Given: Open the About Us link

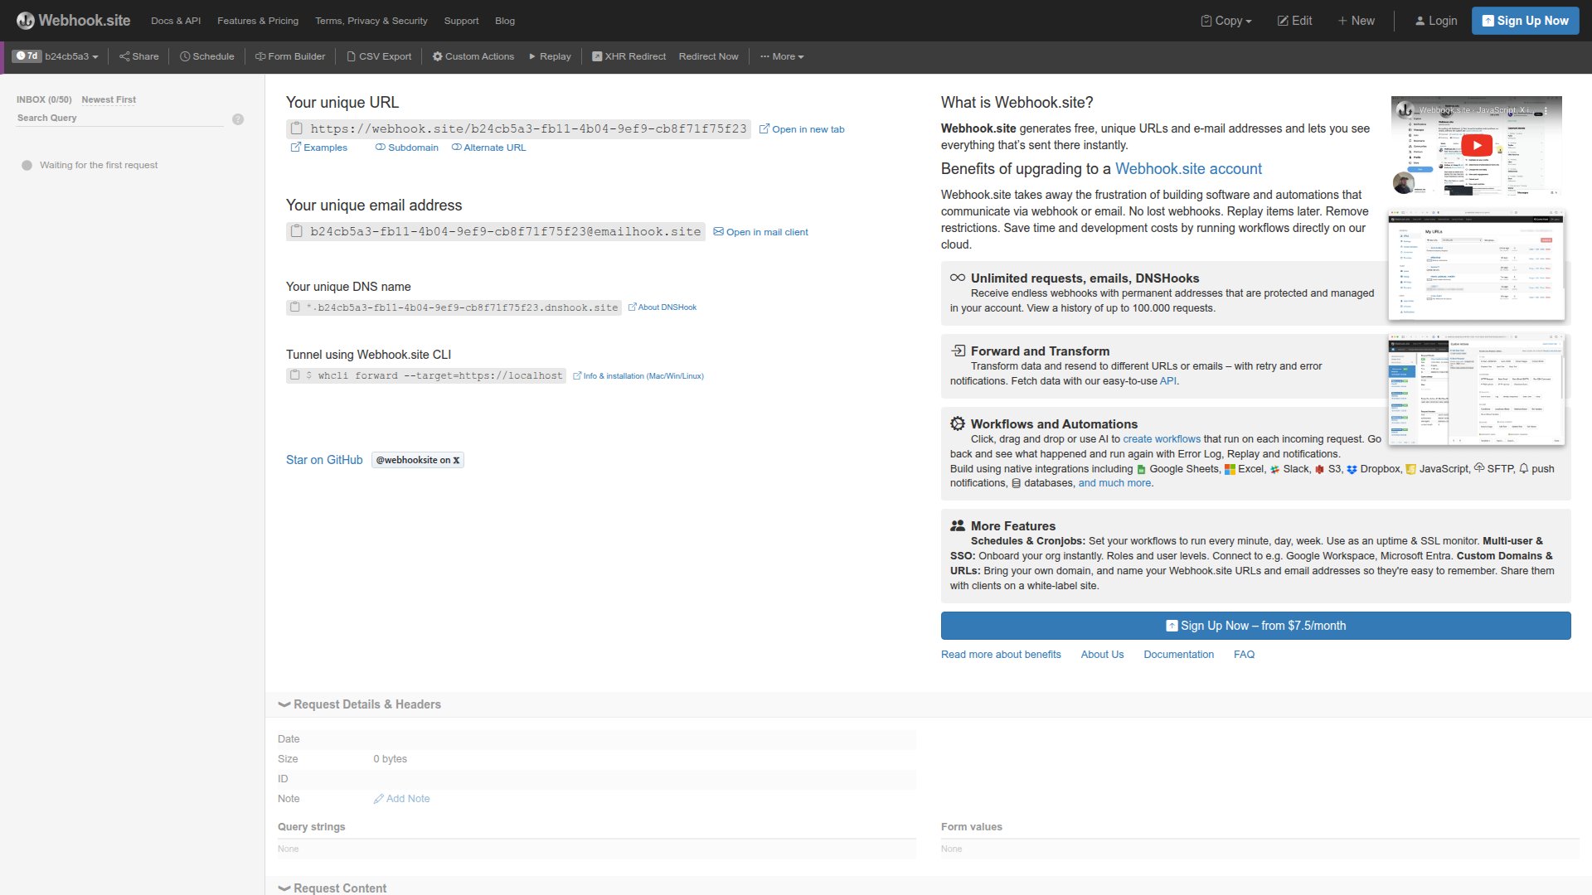Looking at the screenshot, I should 1102,655.
